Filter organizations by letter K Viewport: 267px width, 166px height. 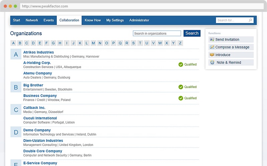pyautogui.click(x=80, y=43)
